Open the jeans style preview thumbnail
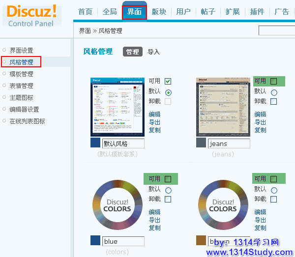This screenshot has height=257, width=295. (224, 107)
